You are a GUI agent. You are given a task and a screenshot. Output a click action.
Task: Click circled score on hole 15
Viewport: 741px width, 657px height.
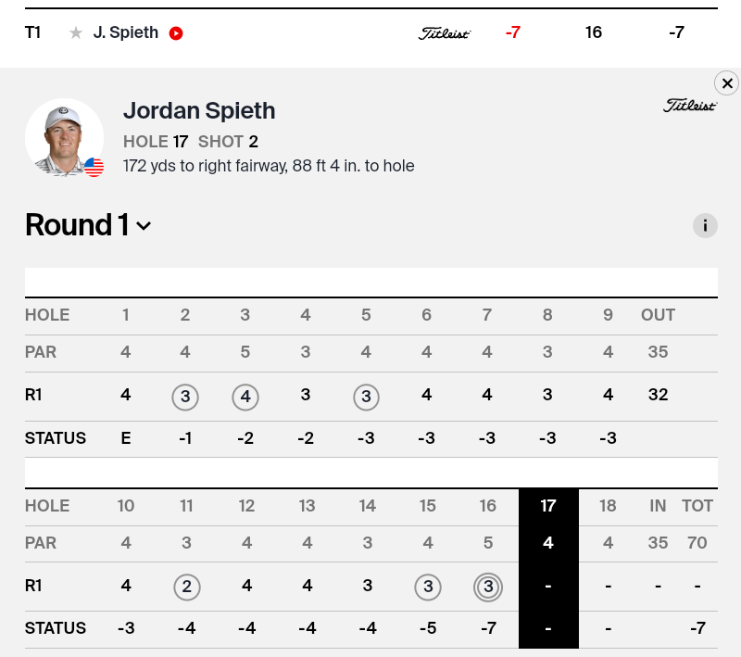pos(427,587)
